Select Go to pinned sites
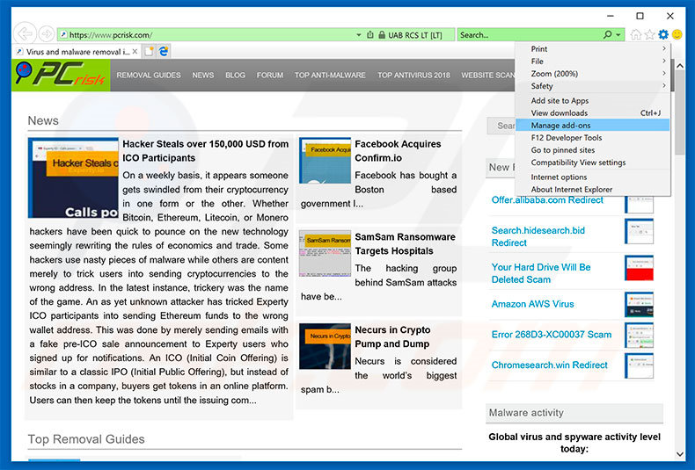Image resolution: width=695 pixels, height=470 pixels. pyautogui.click(x=593, y=150)
